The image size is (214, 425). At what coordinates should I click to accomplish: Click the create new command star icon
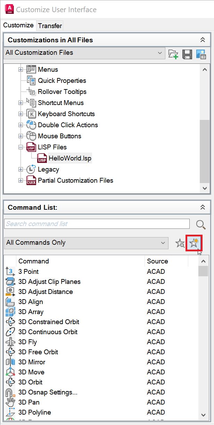(x=194, y=243)
